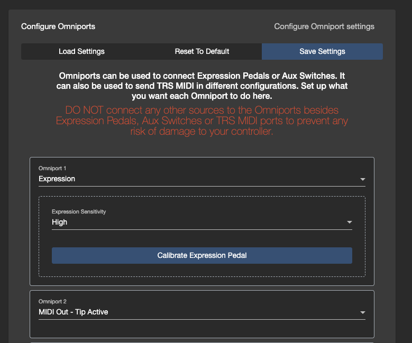Click the red DO NOT connect warning
Screen dimensions: 412x343
click(202, 121)
